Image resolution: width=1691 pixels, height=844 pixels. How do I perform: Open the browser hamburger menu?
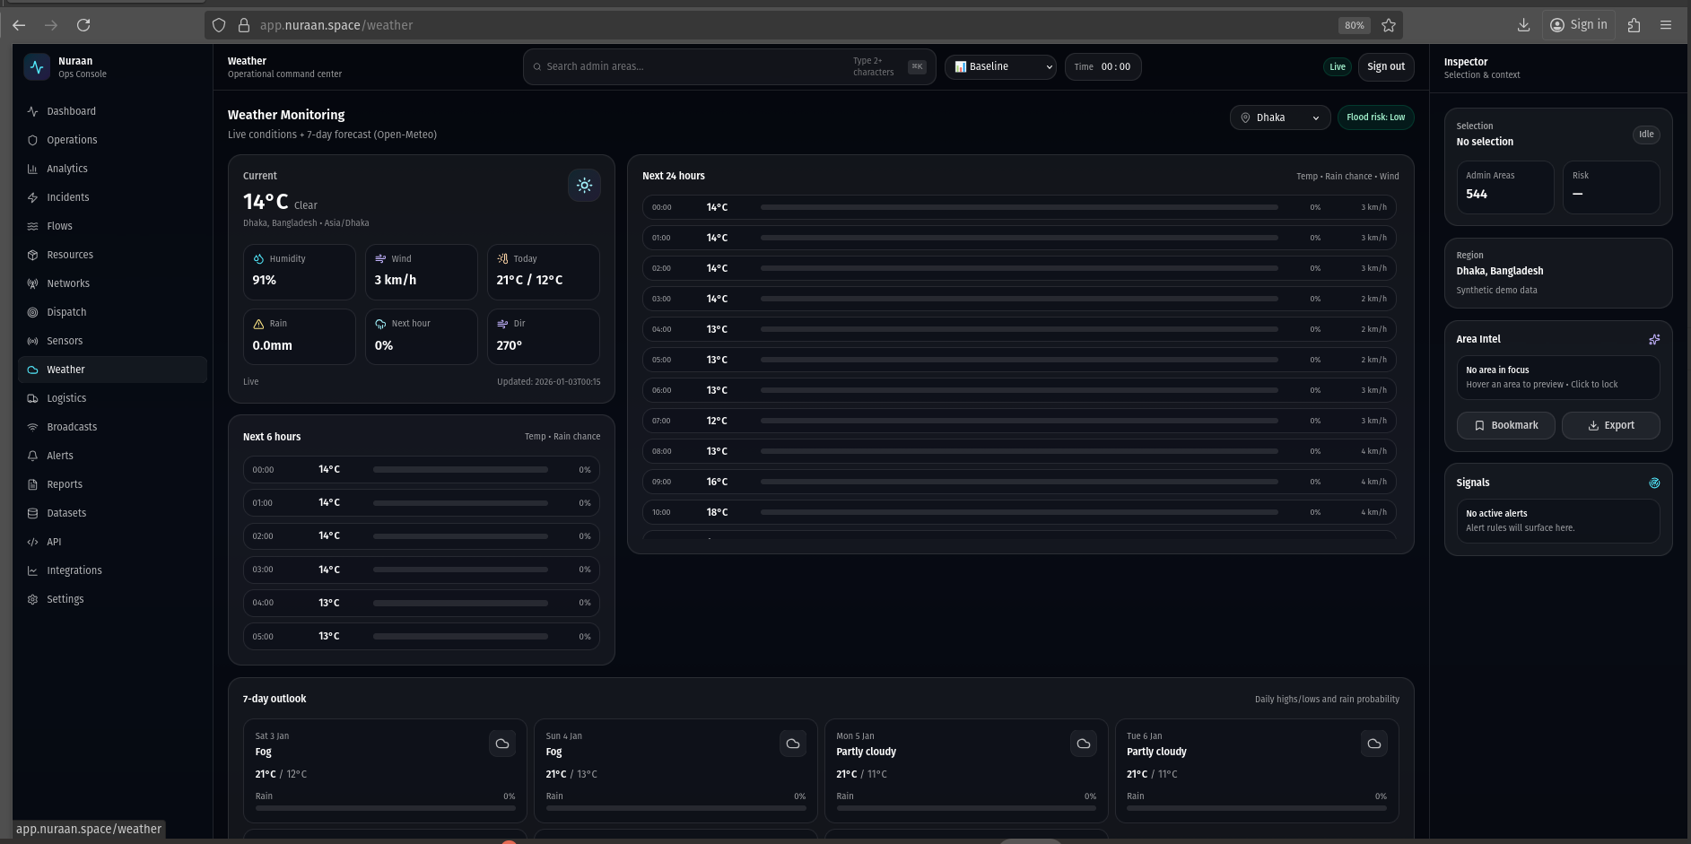point(1665,25)
